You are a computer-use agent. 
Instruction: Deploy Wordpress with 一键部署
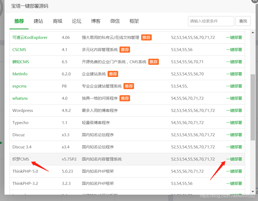click(x=234, y=111)
